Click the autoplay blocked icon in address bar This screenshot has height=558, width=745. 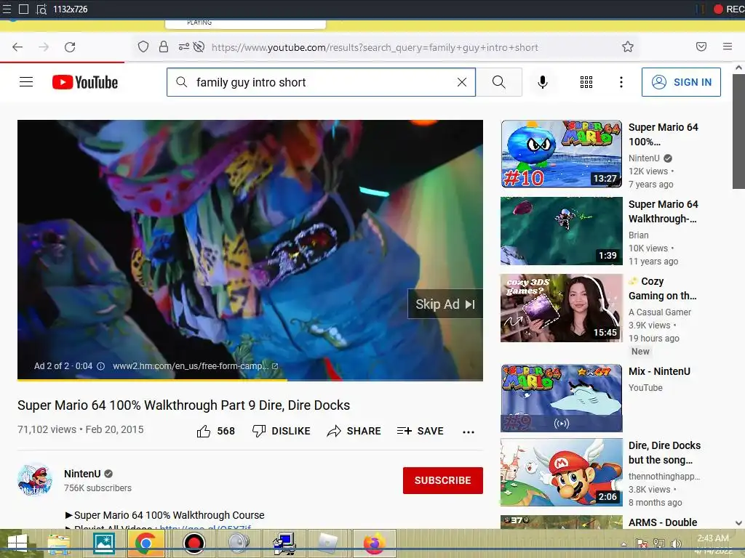(x=199, y=46)
